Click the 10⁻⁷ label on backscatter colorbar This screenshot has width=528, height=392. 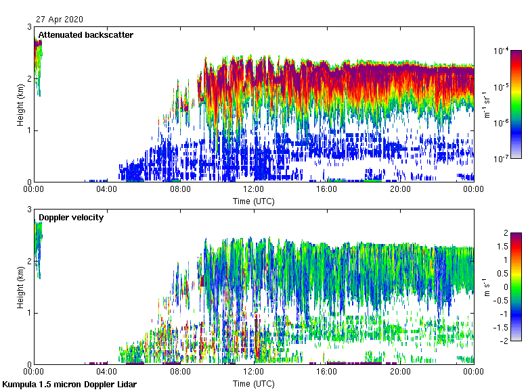(x=501, y=158)
